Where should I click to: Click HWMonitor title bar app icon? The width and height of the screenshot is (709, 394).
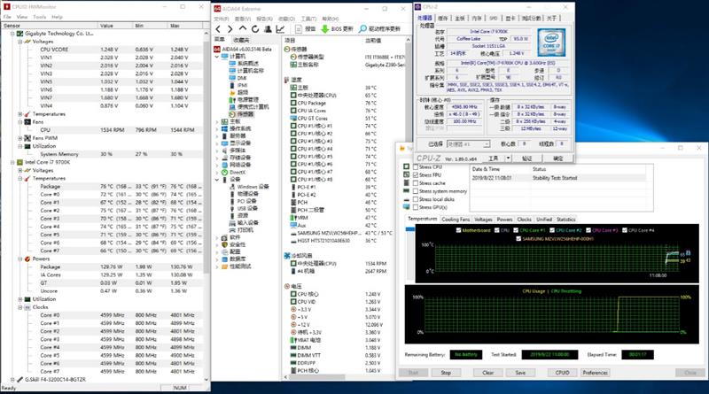[7, 7]
